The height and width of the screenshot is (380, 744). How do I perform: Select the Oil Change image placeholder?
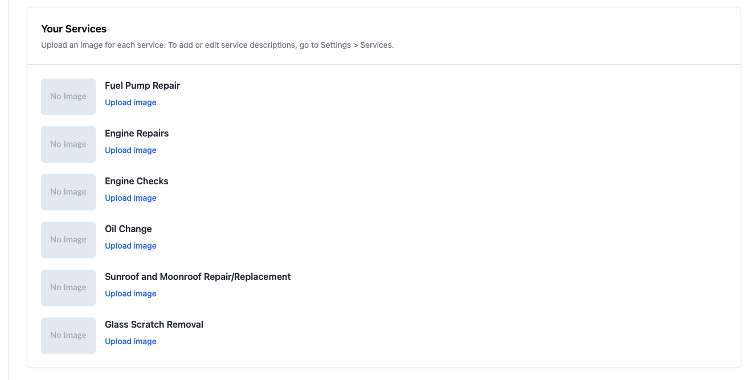68,240
